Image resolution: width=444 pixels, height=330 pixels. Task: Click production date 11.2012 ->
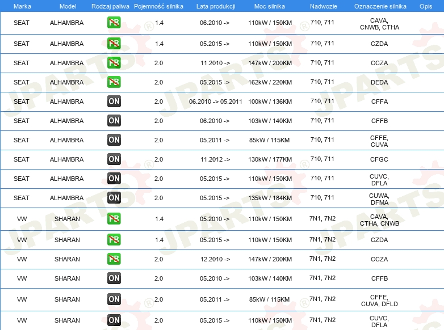[215, 159]
